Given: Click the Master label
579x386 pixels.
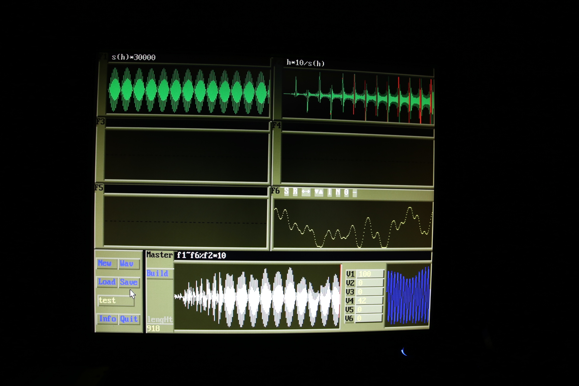Looking at the screenshot, I should [x=160, y=255].
